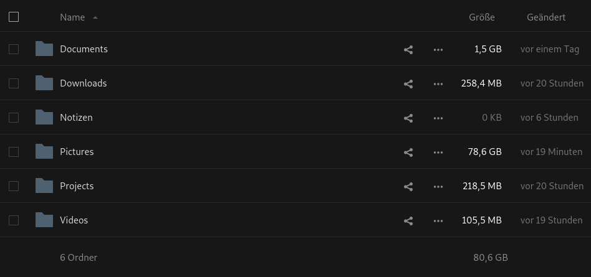This screenshot has width=591, height=277.
Task: Check the box next to Videos
Action: click(x=14, y=220)
